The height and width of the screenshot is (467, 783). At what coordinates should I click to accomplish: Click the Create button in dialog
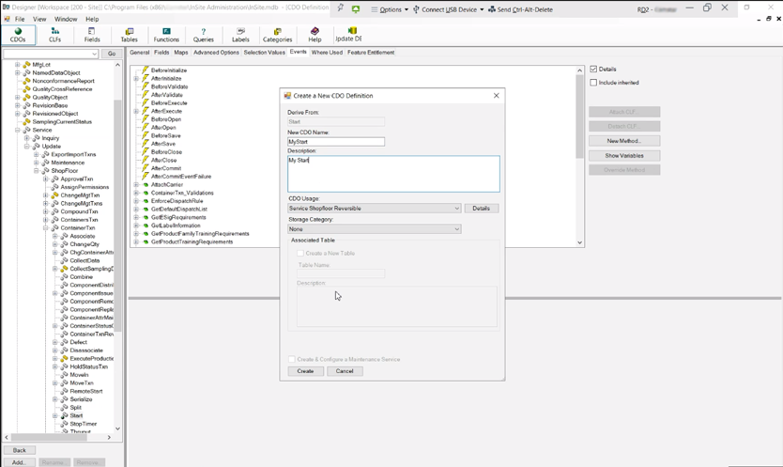305,371
